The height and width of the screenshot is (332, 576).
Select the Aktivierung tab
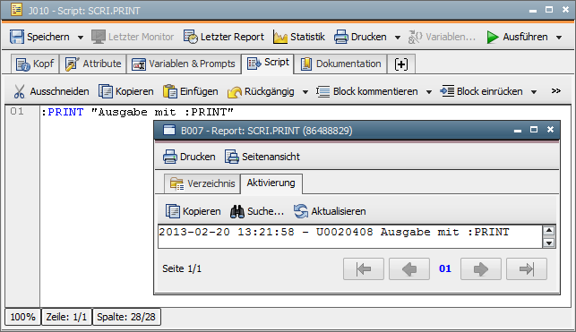coord(271,183)
